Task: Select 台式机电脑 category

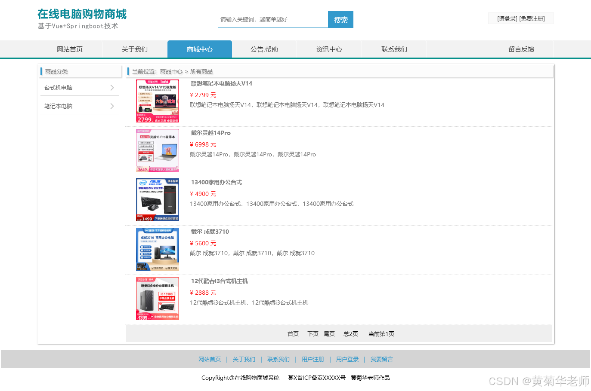Action: click(x=58, y=88)
